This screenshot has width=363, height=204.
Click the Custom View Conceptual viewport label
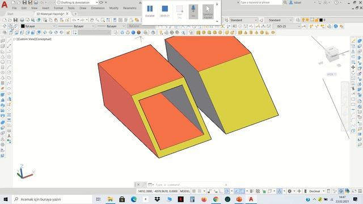32,39
